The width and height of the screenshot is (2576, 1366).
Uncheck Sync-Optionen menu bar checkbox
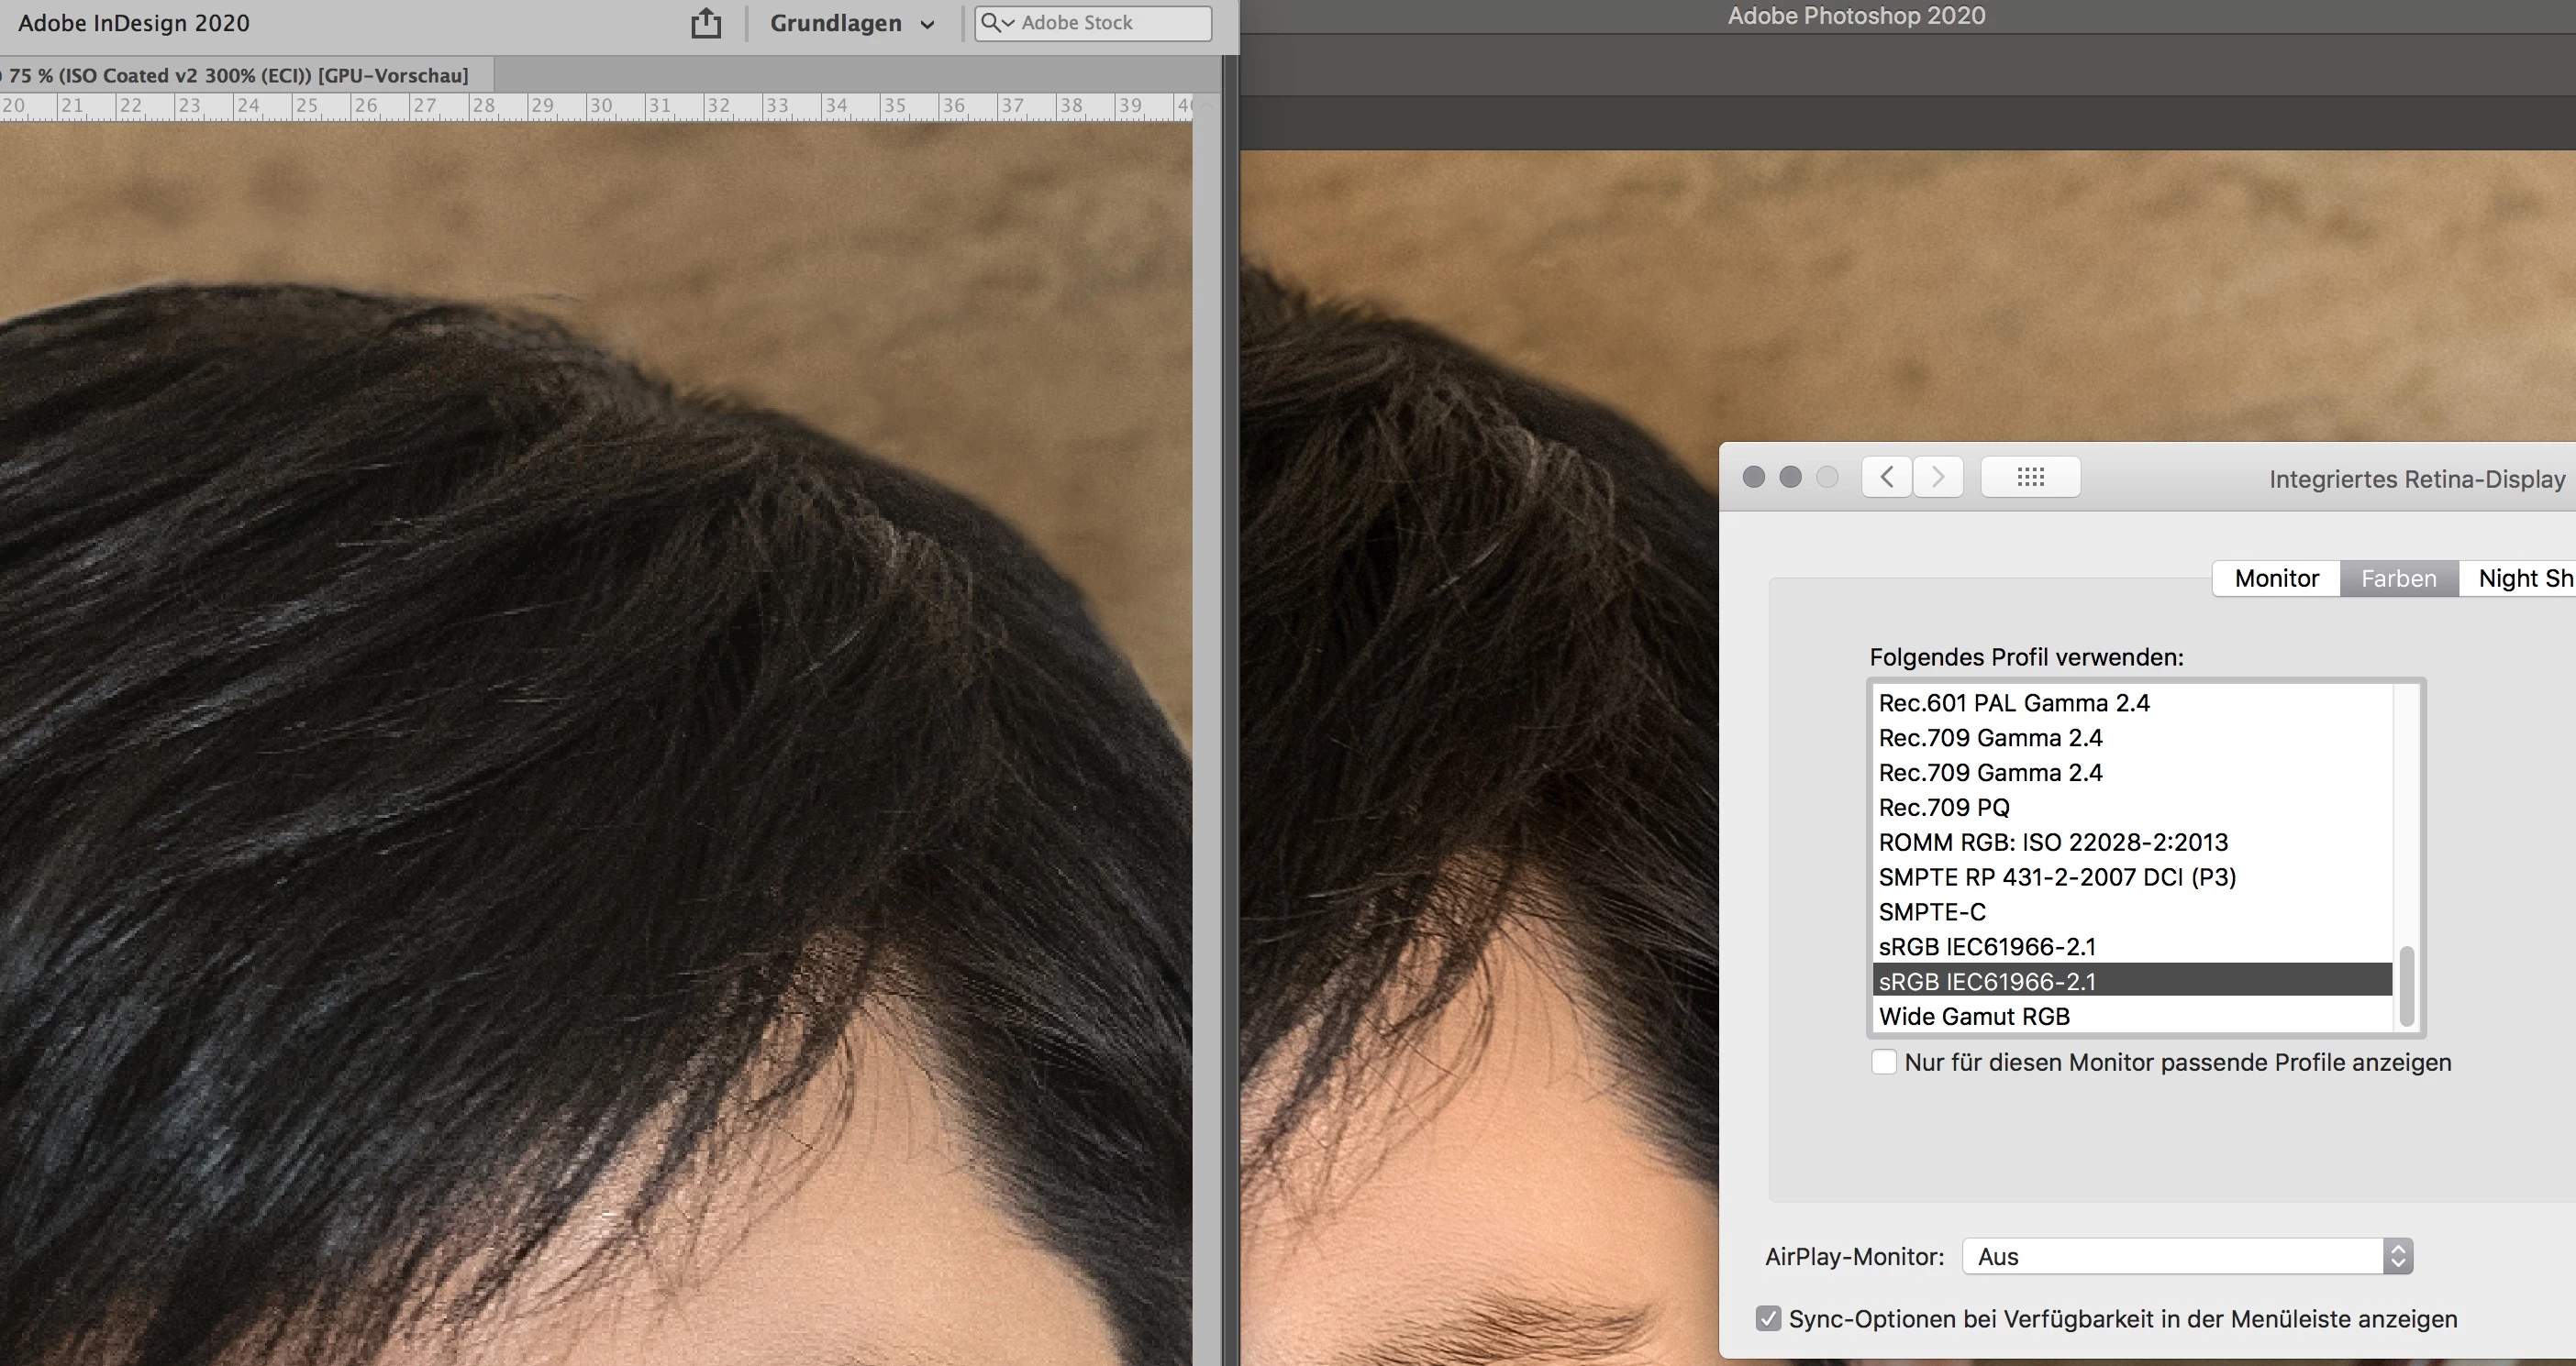click(1768, 1319)
